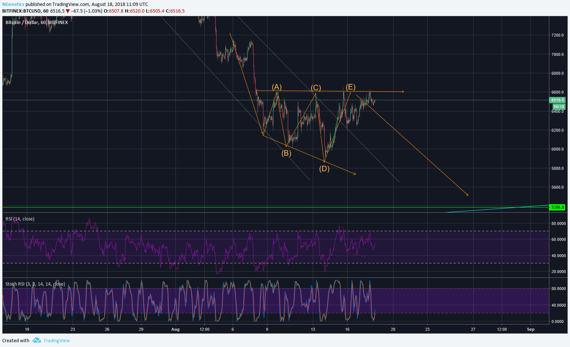Screen dimensions: 570x347
Task: Click the Bitcoin / Dollar, 60, BITFINEX chart title
Action: click(x=37, y=23)
